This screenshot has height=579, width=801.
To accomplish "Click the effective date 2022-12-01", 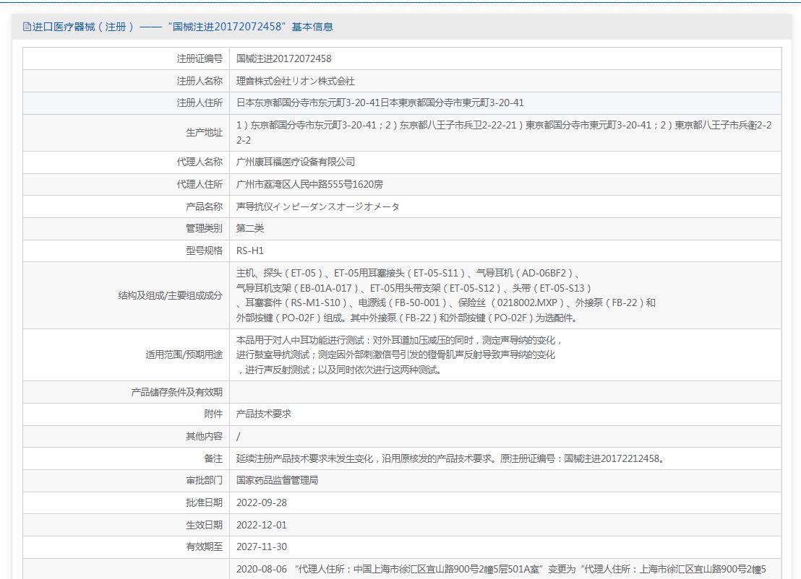I will point(261,525).
